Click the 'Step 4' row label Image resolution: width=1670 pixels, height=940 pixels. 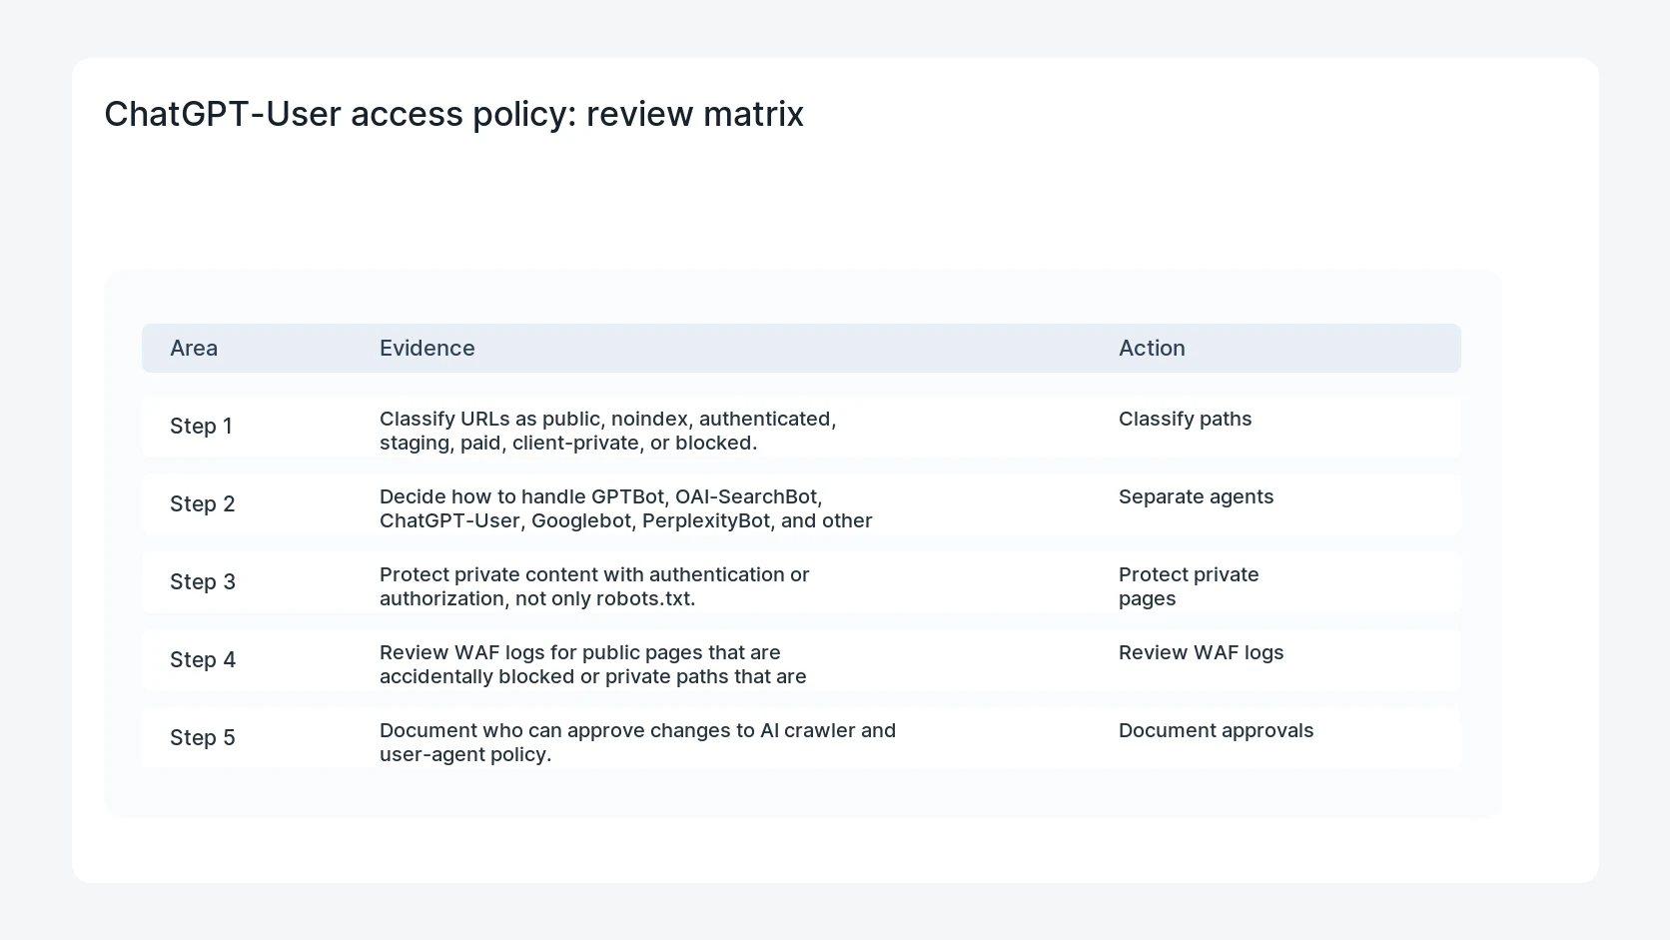coord(203,659)
